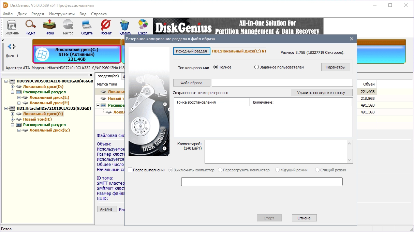Choose the Перезагрузить компьютер radio option
Image resolution: width=414 pixels, height=232 pixels.
220,170
